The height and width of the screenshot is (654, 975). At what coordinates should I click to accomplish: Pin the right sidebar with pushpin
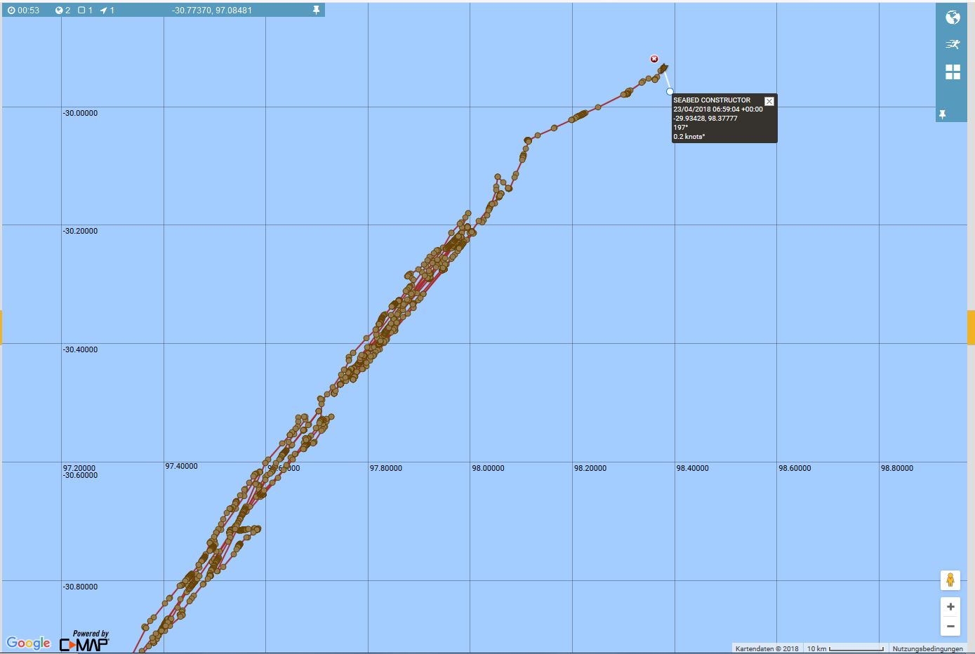click(943, 114)
